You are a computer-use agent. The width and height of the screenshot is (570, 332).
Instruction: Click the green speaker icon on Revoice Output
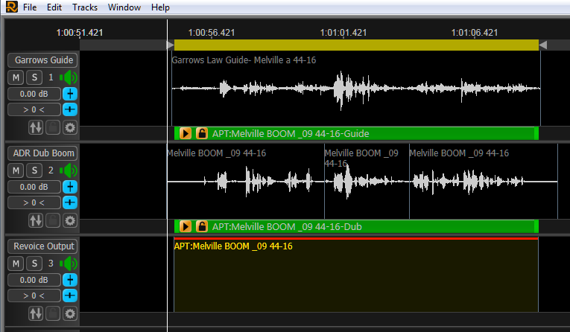click(x=69, y=264)
